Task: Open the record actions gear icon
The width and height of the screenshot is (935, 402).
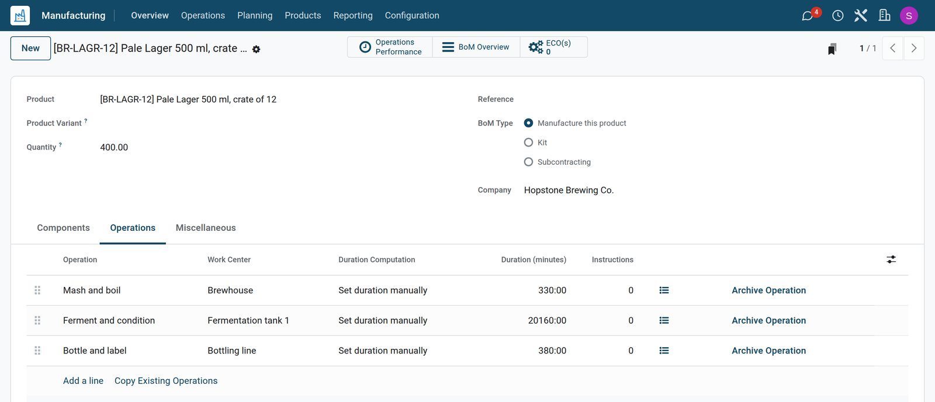Action: pos(256,49)
